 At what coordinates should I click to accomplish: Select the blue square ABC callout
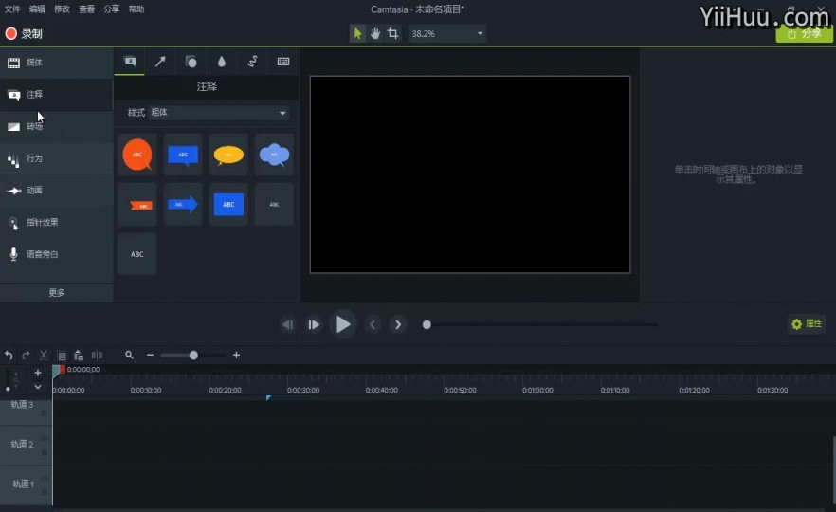coord(228,205)
